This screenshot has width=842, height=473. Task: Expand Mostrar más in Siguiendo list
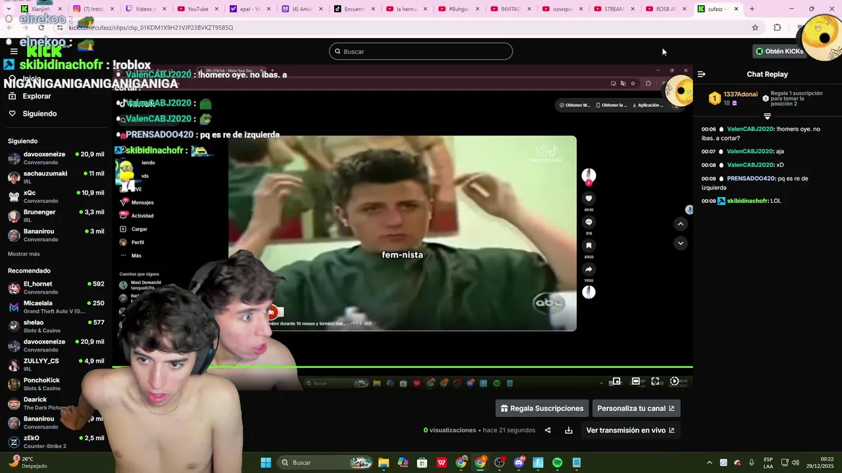point(24,254)
